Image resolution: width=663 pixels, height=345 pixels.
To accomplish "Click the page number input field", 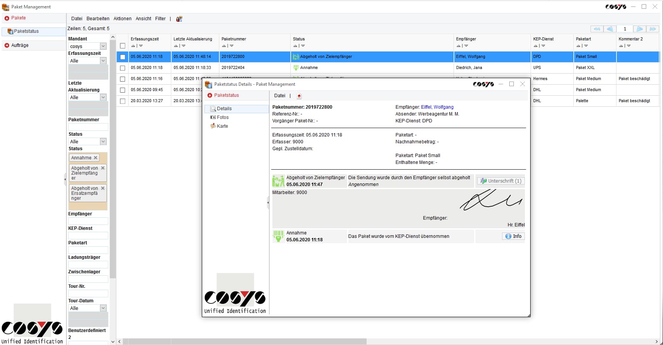I will [x=625, y=29].
